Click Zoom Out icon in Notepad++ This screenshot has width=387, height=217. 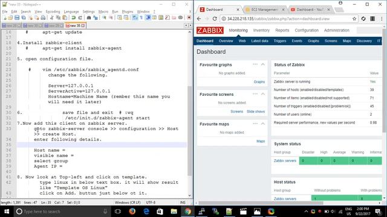pyautogui.click(x=111, y=17)
